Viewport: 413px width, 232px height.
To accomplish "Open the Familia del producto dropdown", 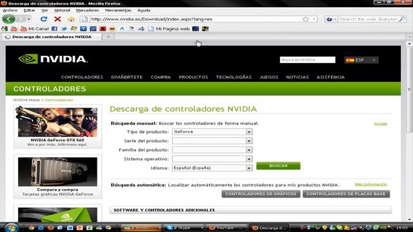I will pos(212,150).
